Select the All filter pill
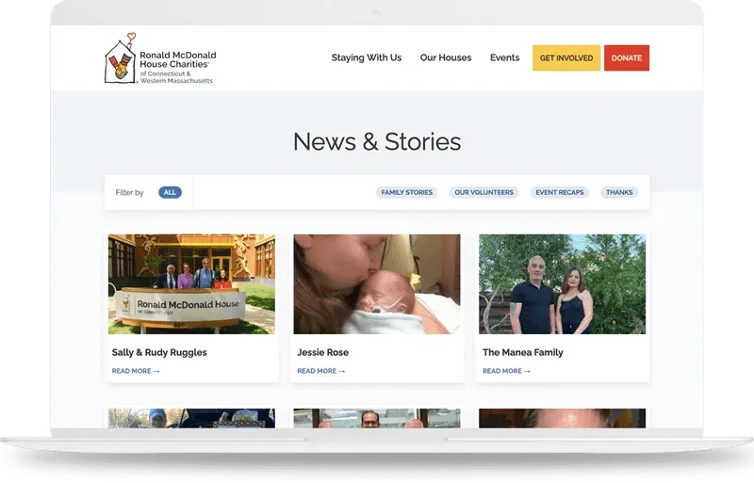Viewport: 754px width, 483px height. point(170,192)
